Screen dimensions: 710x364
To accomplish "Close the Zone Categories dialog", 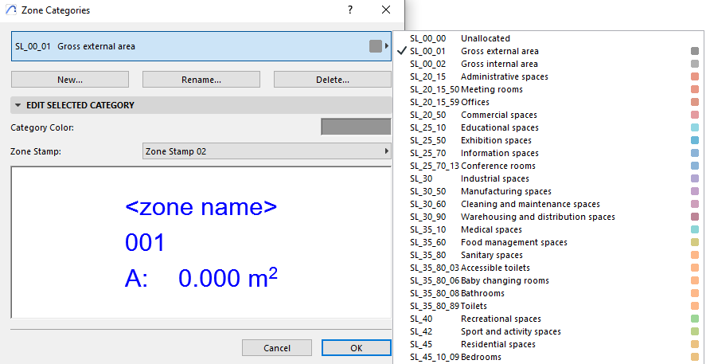I will 386,10.
